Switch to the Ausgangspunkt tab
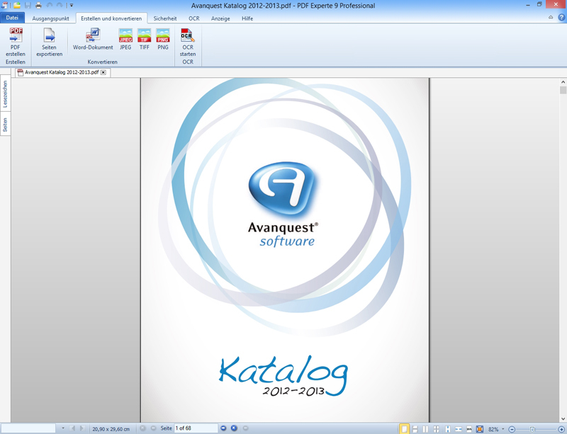 point(50,18)
